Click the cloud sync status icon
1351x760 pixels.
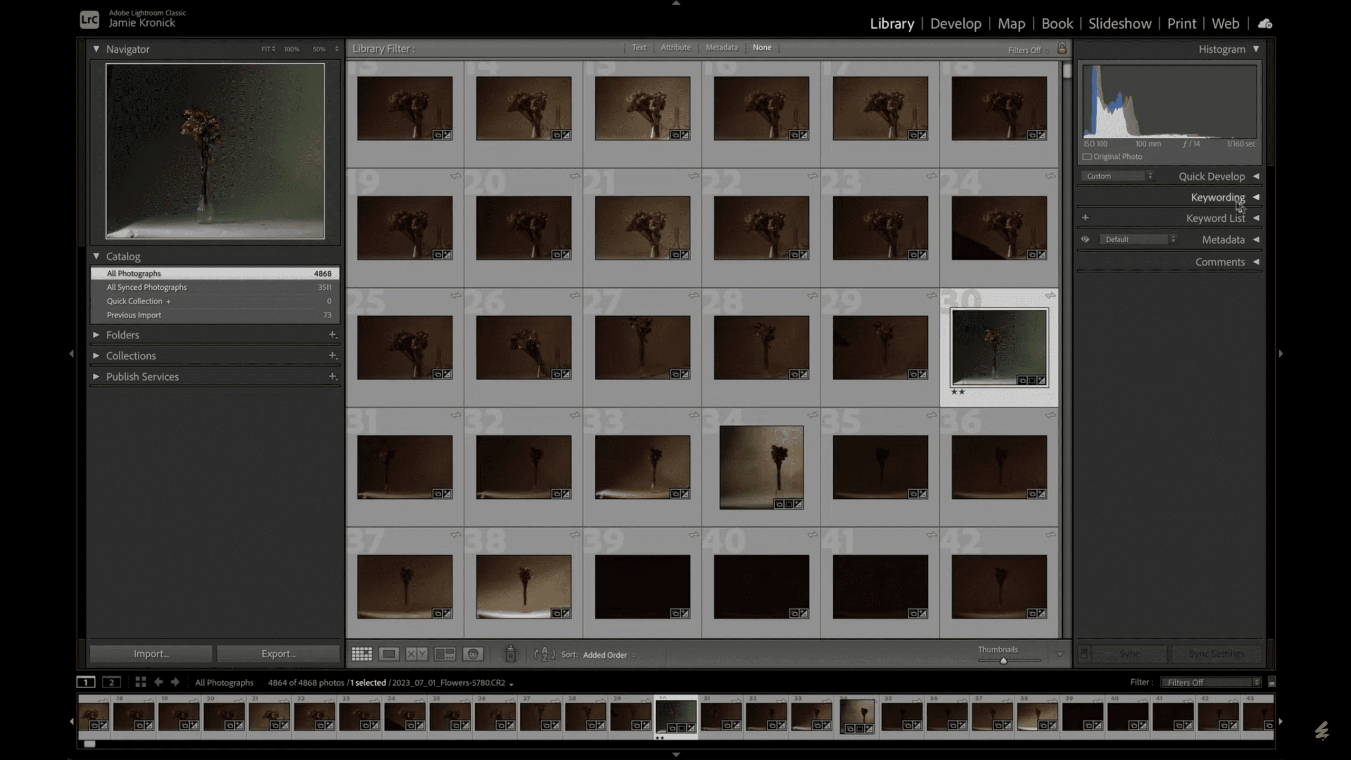tap(1265, 24)
